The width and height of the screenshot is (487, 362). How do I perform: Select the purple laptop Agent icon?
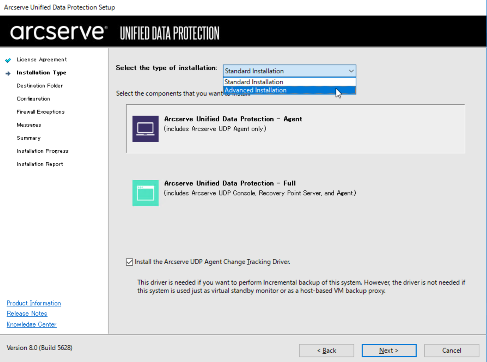(145, 129)
